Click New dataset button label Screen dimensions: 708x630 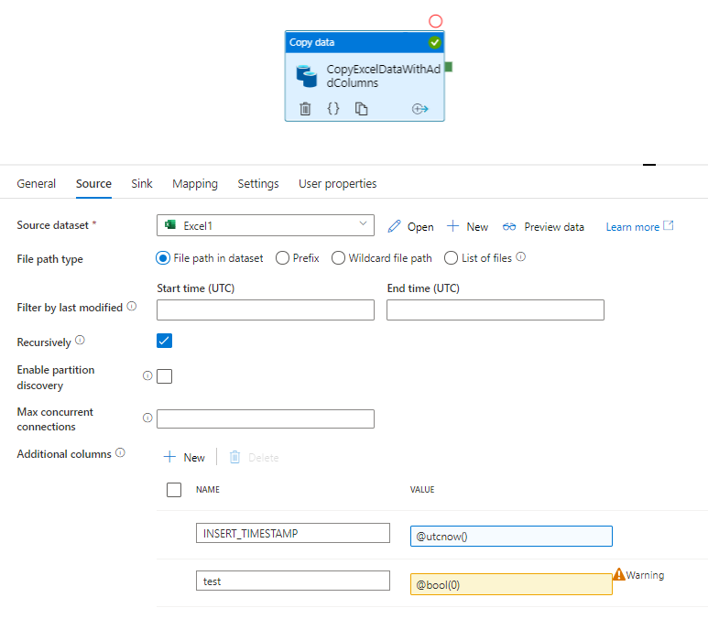tap(477, 227)
